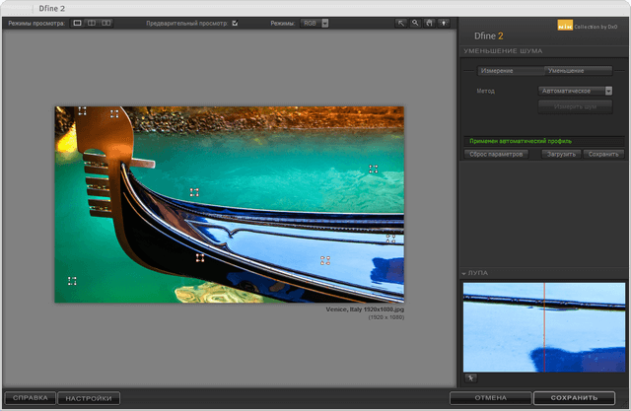Toggle the Предварительный просмотр checkbox
This screenshot has width=631, height=411.
click(x=235, y=22)
